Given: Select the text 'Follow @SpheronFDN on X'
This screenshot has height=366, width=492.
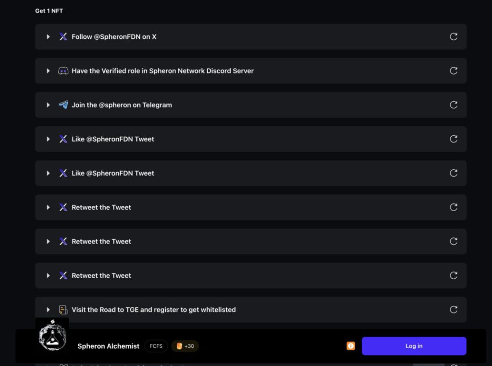Looking at the screenshot, I should click(x=114, y=36).
